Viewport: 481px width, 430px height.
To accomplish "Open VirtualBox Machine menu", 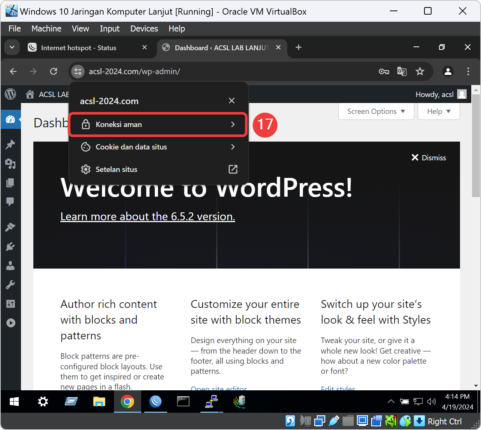I will point(46,28).
